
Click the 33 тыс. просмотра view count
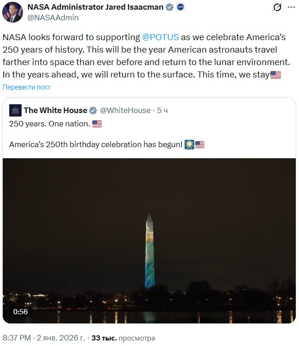123,338
